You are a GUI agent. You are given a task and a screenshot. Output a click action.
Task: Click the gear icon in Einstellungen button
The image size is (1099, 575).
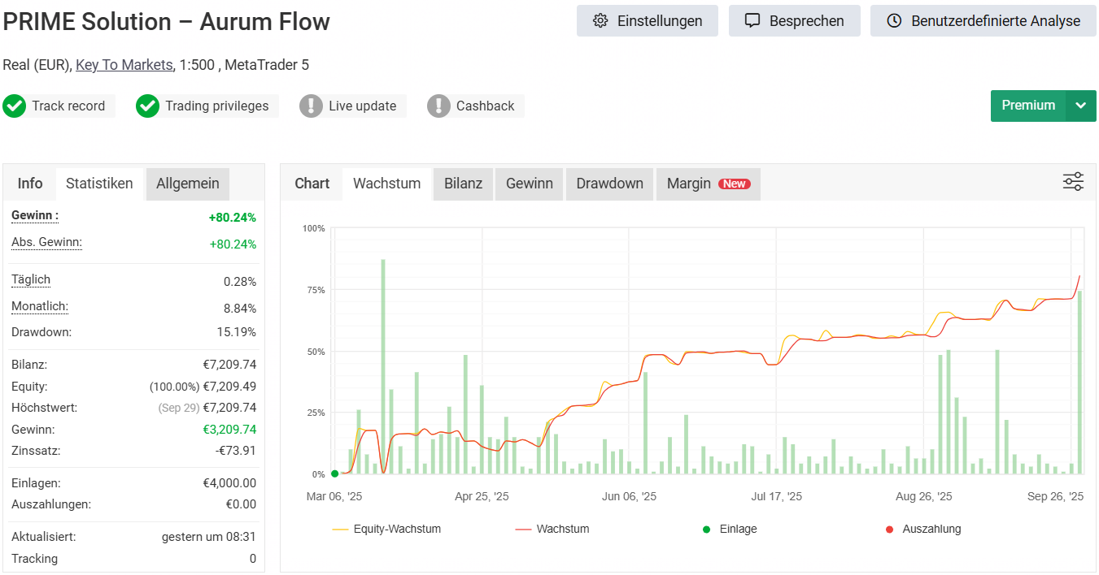click(x=600, y=21)
